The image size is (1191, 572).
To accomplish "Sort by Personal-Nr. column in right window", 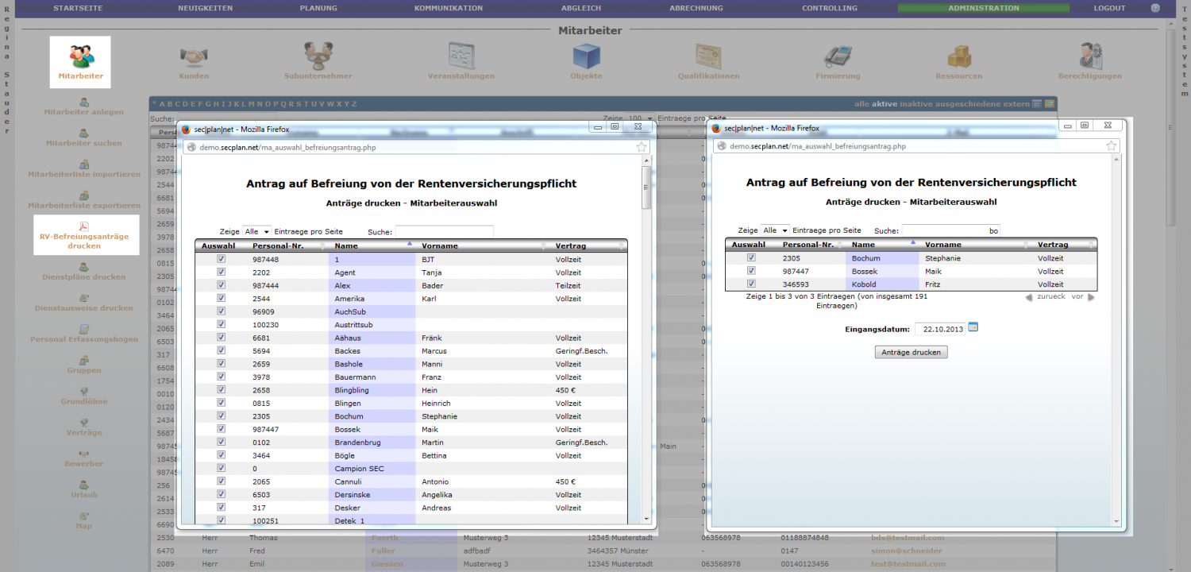I will (x=811, y=245).
